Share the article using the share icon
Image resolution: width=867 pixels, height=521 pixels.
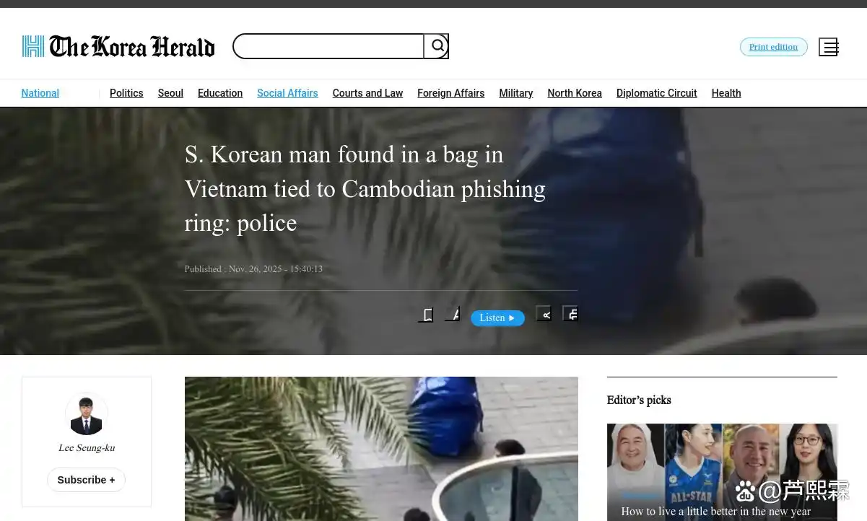click(544, 313)
